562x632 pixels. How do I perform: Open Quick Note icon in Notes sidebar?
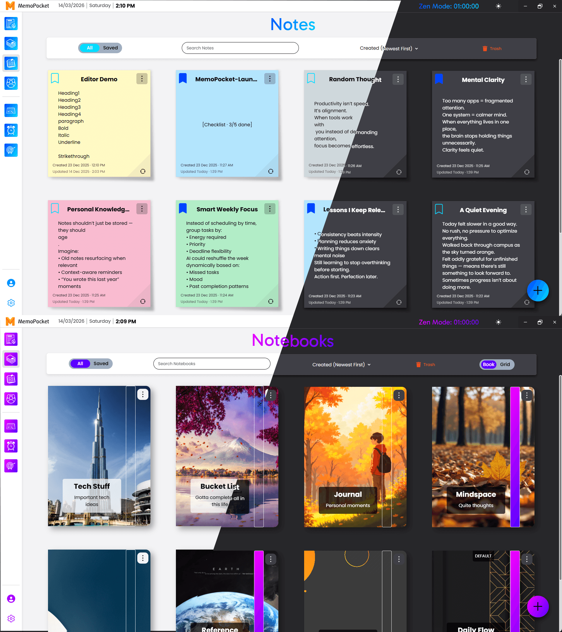click(11, 24)
